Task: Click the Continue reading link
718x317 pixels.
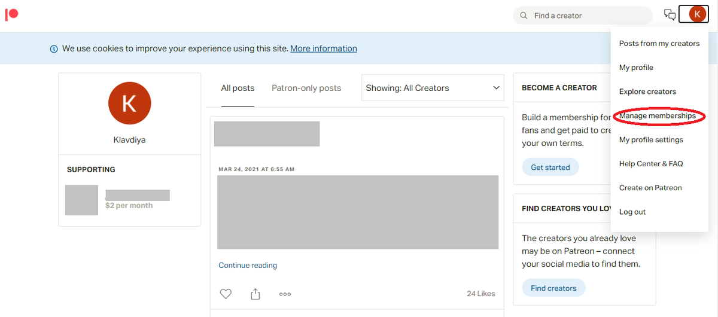Action: [248, 266]
